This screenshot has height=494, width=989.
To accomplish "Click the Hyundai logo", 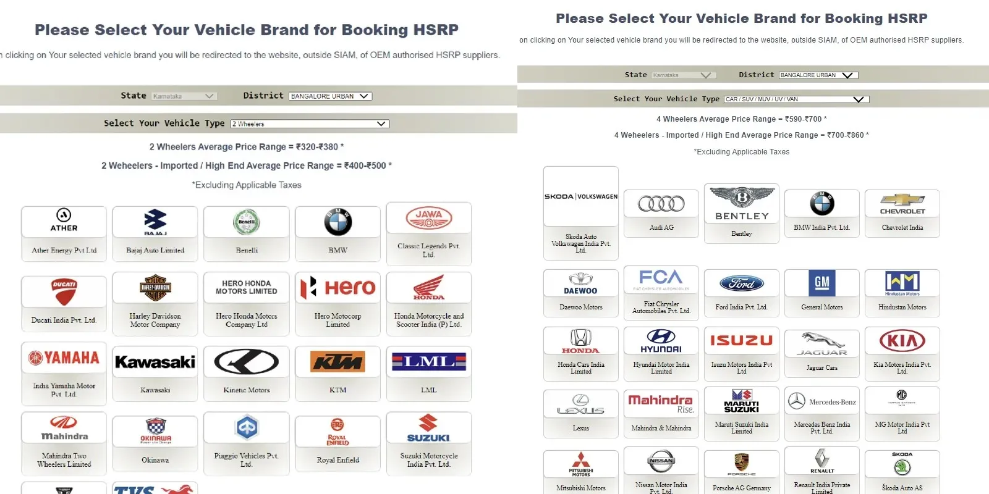I will coord(661,341).
